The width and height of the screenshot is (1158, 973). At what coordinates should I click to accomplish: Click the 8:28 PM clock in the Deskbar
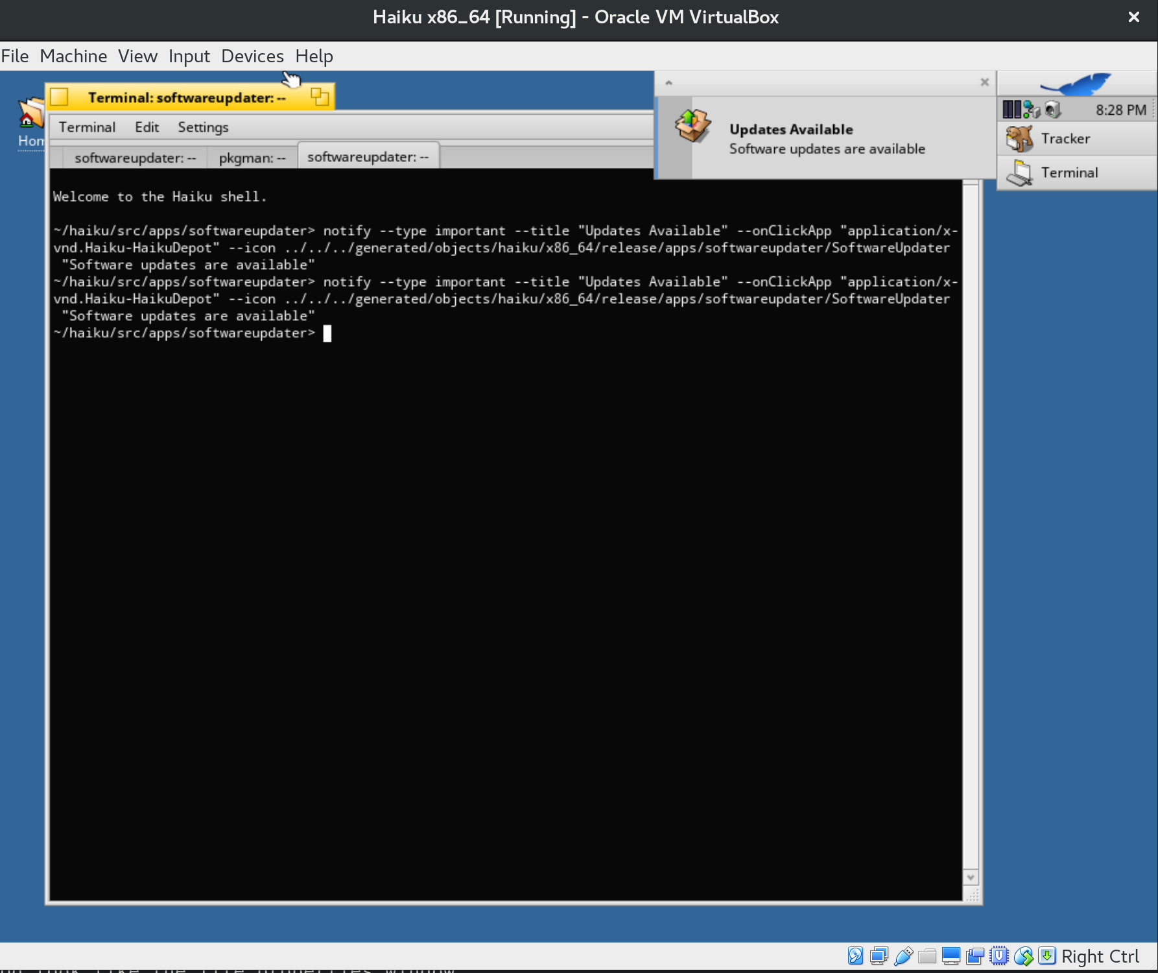coord(1120,110)
